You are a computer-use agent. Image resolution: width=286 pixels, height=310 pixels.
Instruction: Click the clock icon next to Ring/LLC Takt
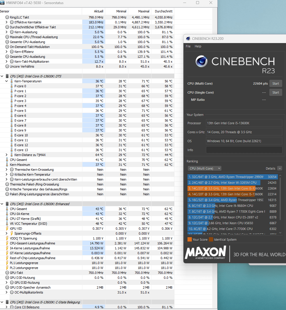[x=7, y=17]
